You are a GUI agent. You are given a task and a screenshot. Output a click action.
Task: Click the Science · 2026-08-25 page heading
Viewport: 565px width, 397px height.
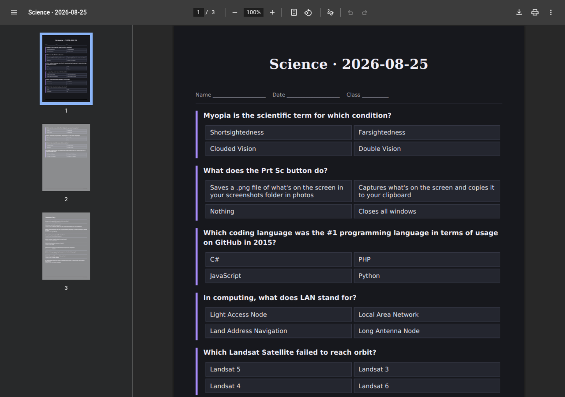[x=349, y=64]
